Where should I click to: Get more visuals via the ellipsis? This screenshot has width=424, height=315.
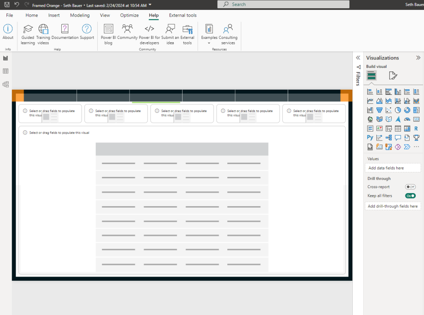coord(416,147)
